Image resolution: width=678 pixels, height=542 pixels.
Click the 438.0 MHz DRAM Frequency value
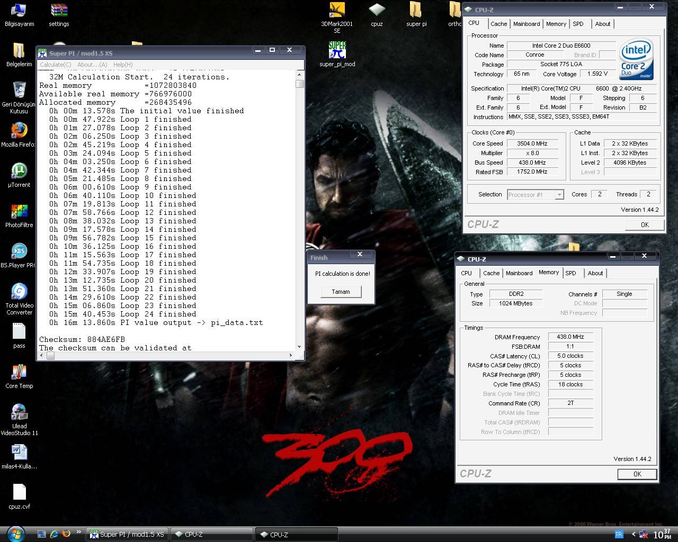[x=570, y=337]
